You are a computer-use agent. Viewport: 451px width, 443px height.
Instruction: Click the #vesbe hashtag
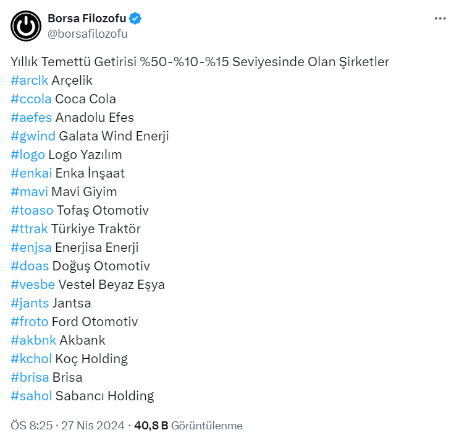click(32, 285)
